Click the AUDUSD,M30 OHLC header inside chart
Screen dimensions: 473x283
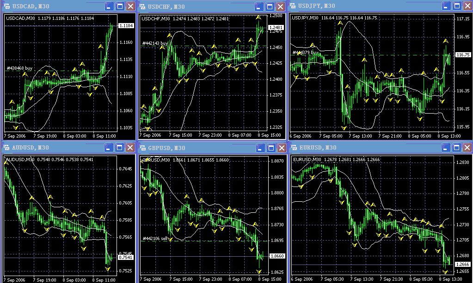tap(49, 159)
